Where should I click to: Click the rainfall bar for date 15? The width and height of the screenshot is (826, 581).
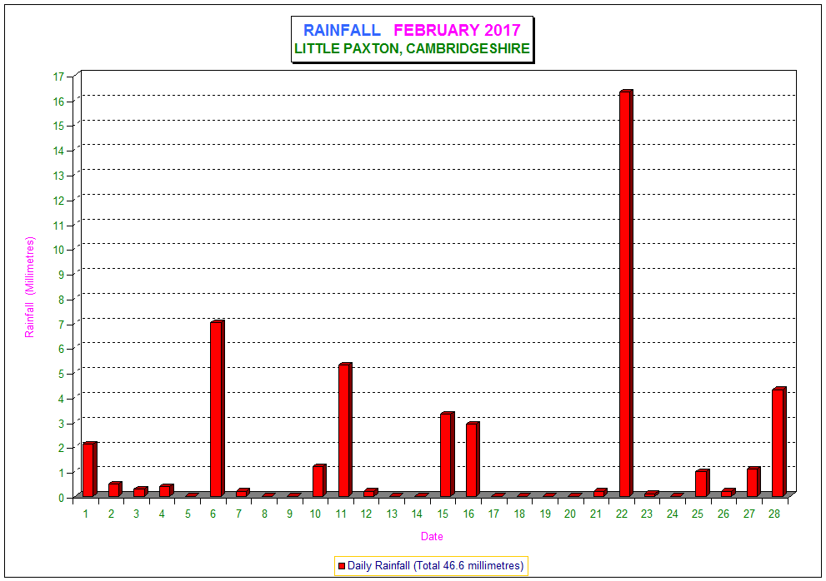pos(448,454)
